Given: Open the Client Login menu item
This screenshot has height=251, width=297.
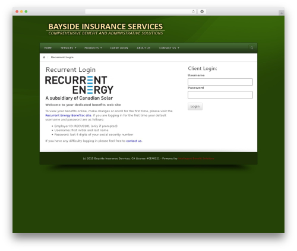Looking at the screenshot, I should (x=119, y=48).
